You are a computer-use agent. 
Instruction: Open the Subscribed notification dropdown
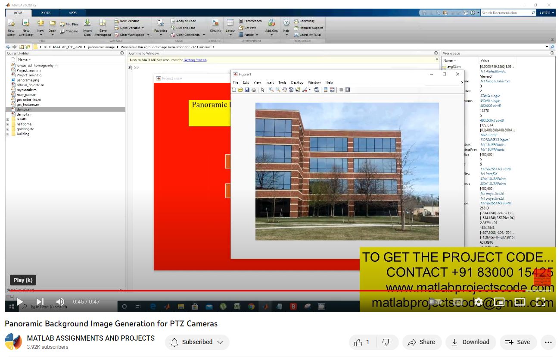tap(197, 342)
